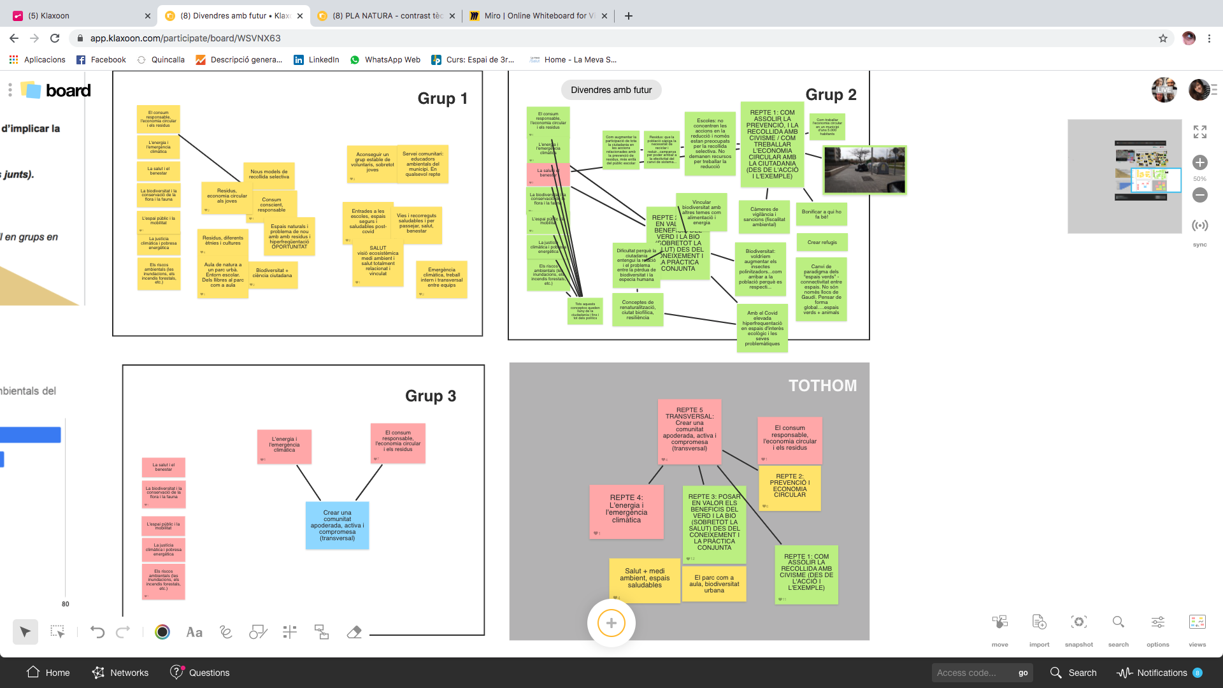1223x688 pixels.
Task: Open the connector tool
Action: point(322,632)
